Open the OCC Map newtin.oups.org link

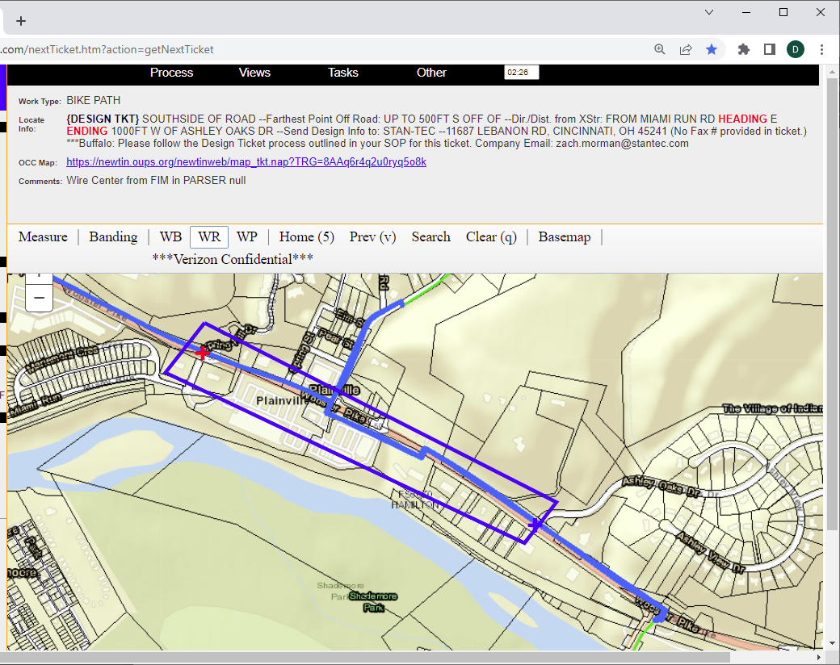click(246, 162)
